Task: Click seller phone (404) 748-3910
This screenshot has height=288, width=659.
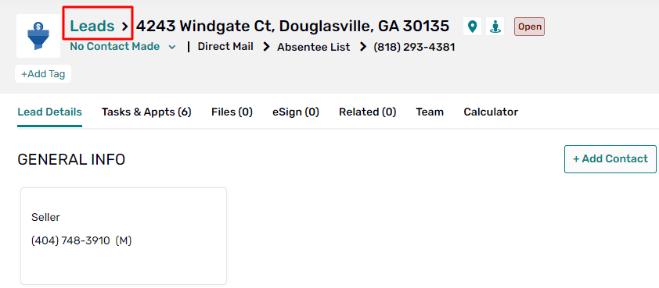Action: (70, 240)
